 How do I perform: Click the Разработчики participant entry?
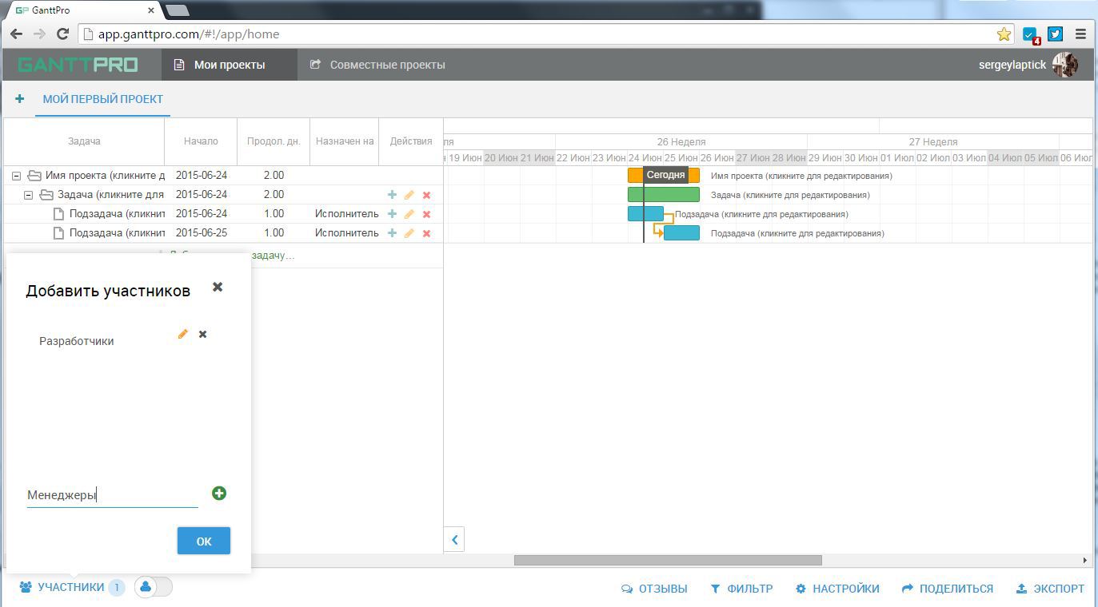click(77, 341)
